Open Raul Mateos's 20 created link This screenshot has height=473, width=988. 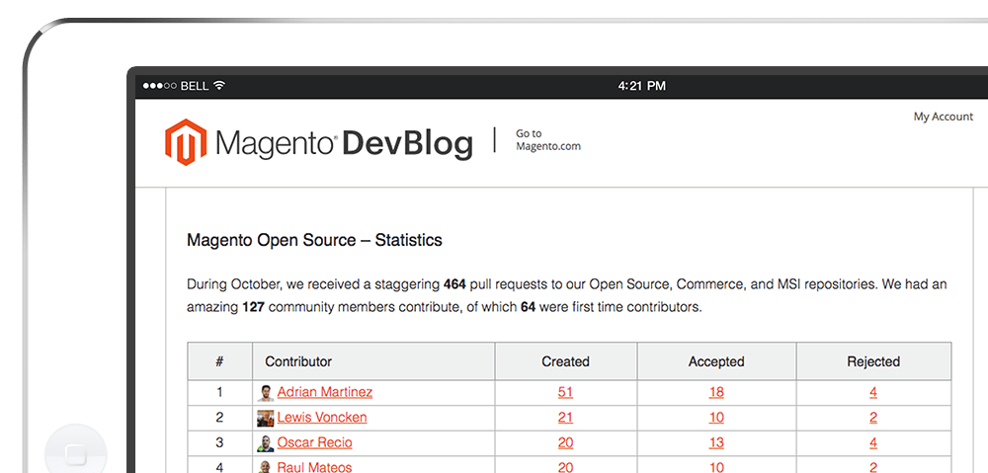tap(565, 467)
